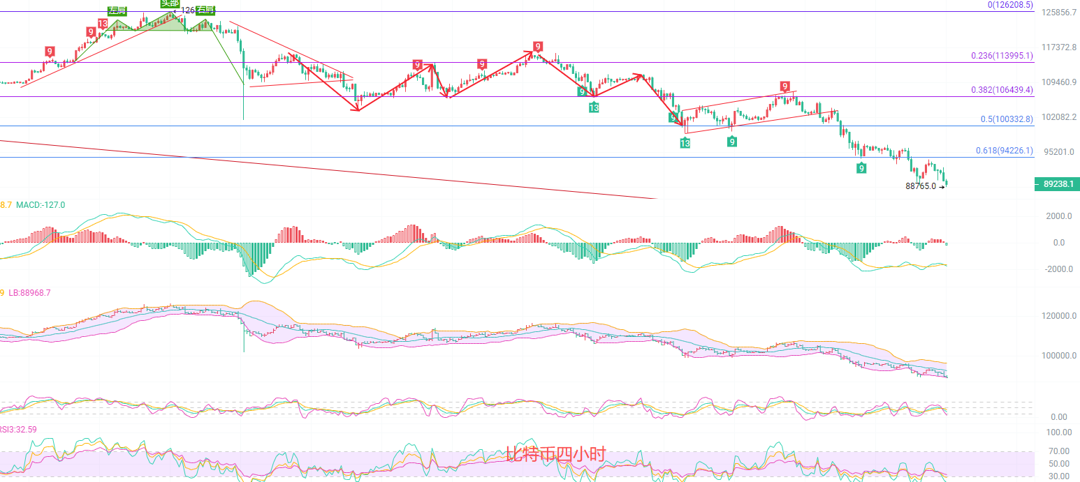Click green 13 marker under the 0.382 line

pos(593,107)
